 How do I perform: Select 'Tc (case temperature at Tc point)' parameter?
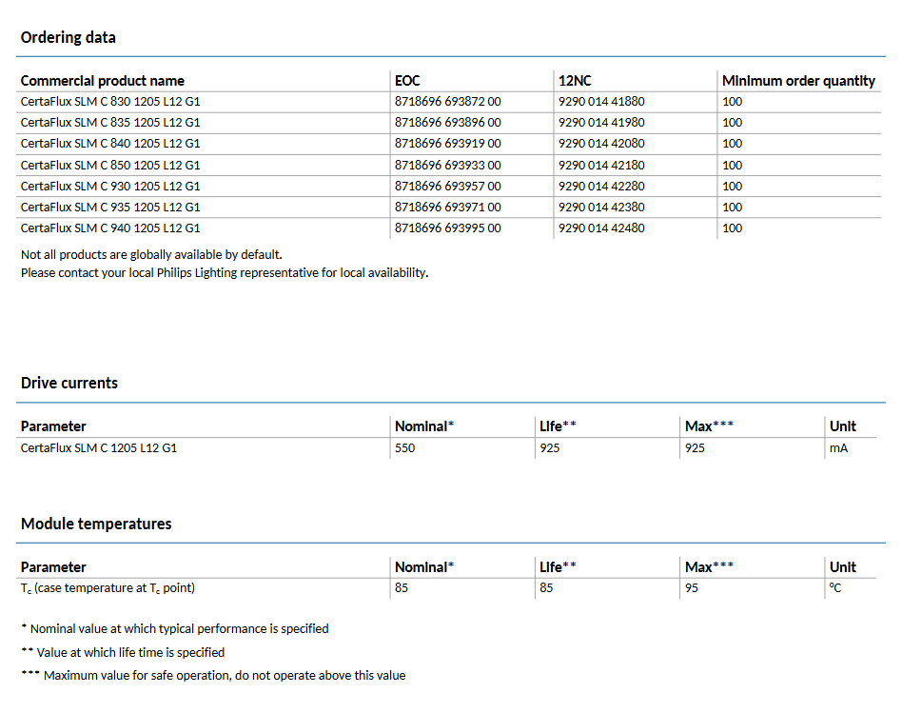[108, 588]
